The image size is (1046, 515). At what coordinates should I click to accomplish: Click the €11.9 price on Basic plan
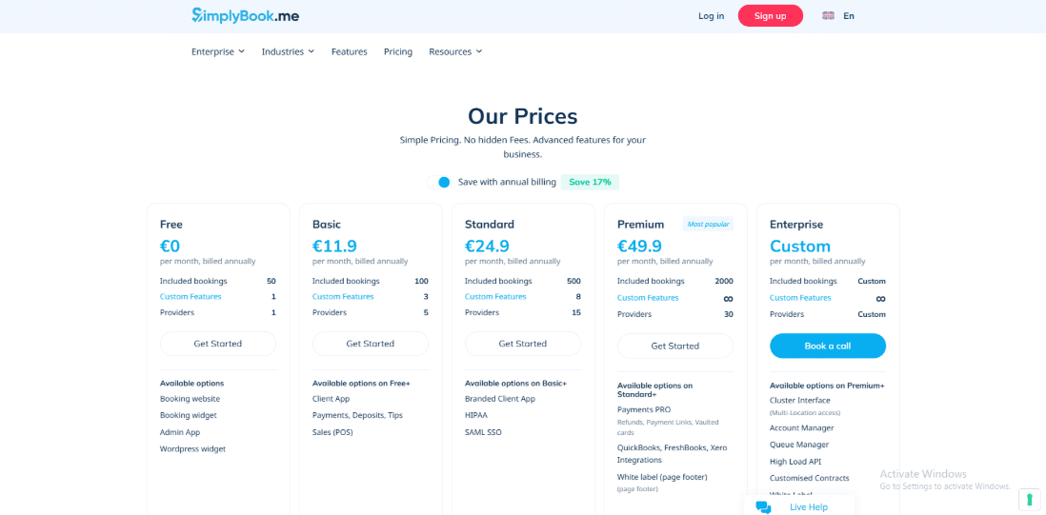point(335,247)
